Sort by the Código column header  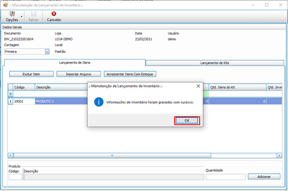click(24, 87)
